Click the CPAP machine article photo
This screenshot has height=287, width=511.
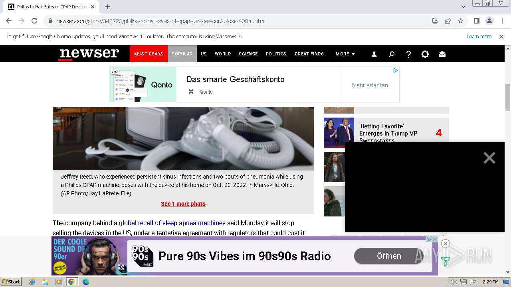point(183,138)
